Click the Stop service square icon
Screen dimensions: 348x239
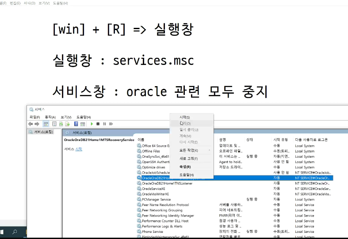[98, 124]
